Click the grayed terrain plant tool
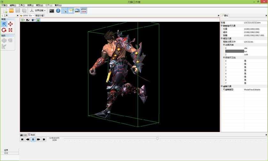 pos(4,46)
